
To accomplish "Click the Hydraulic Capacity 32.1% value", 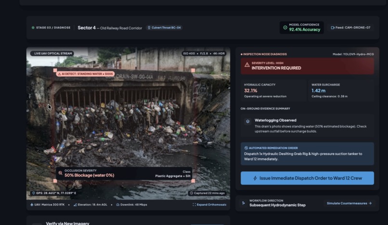I will pyautogui.click(x=251, y=91).
